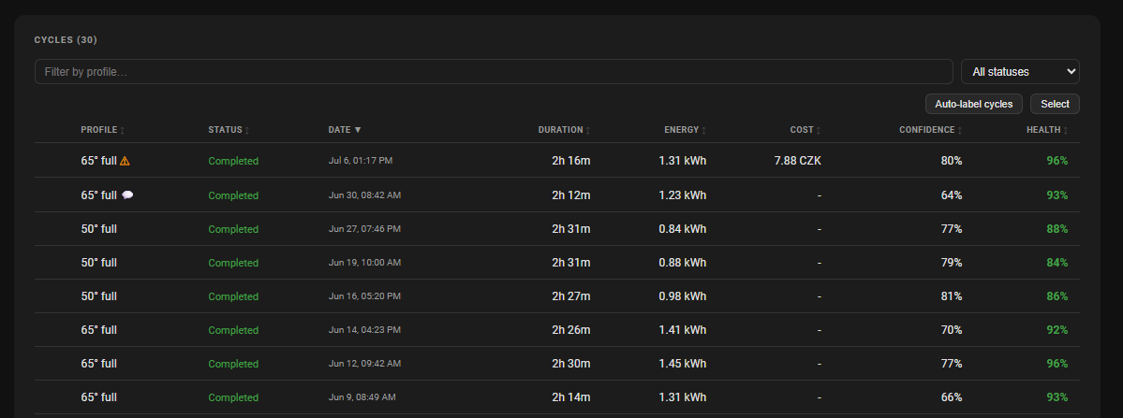This screenshot has height=418, width=1123.
Task: Open the Jun 14 65° full cycle
Action: point(557,329)
